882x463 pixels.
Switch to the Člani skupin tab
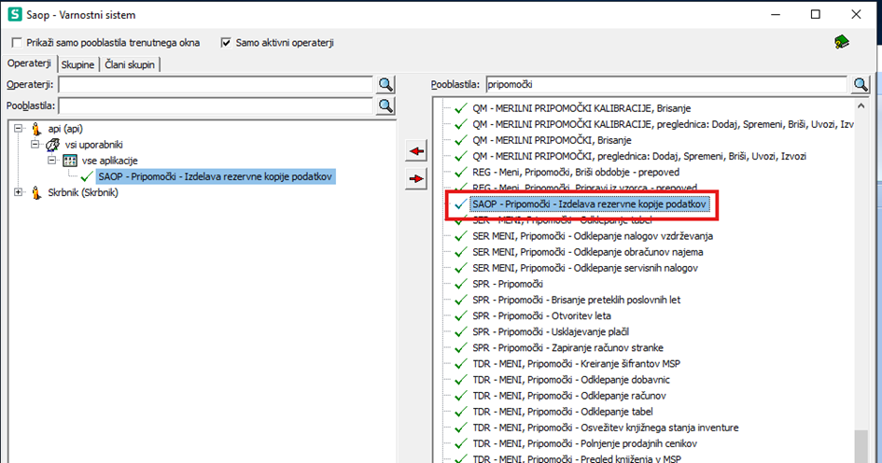coord(130,64)
